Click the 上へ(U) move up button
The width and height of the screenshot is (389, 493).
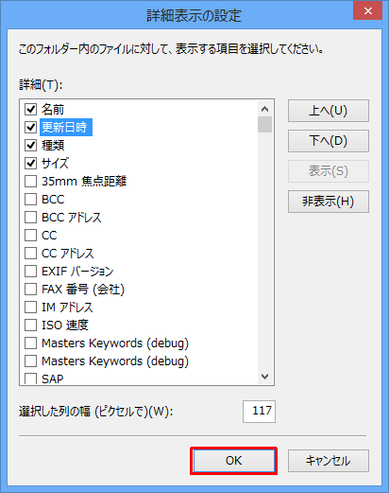[x=329, y=111]
